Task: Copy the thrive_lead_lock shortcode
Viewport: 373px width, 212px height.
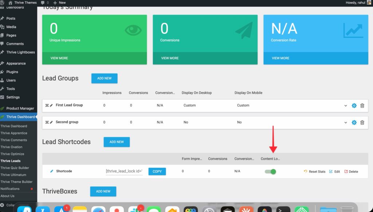Action: pos(157,171)
